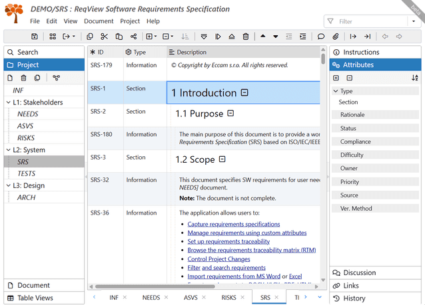This screenshot has width=425, height=305.
Task: Switch to the RISKS document tab
Action: coord(228,298)
